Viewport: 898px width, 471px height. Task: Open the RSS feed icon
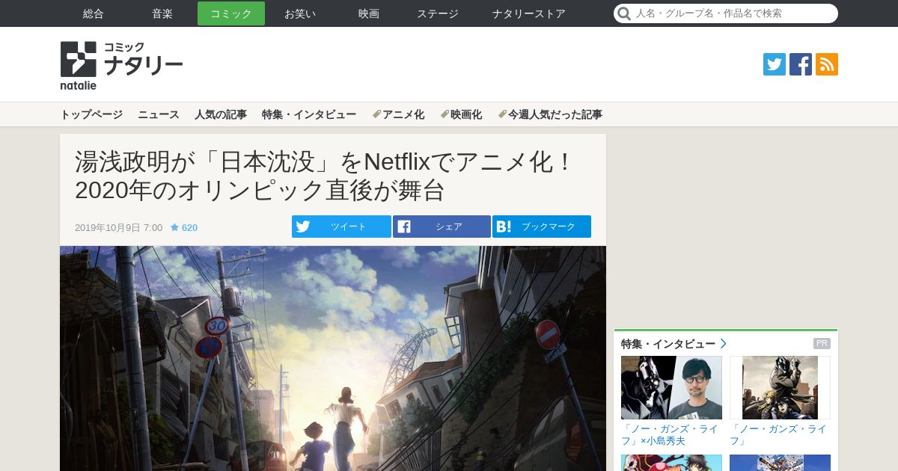[827, 64]
